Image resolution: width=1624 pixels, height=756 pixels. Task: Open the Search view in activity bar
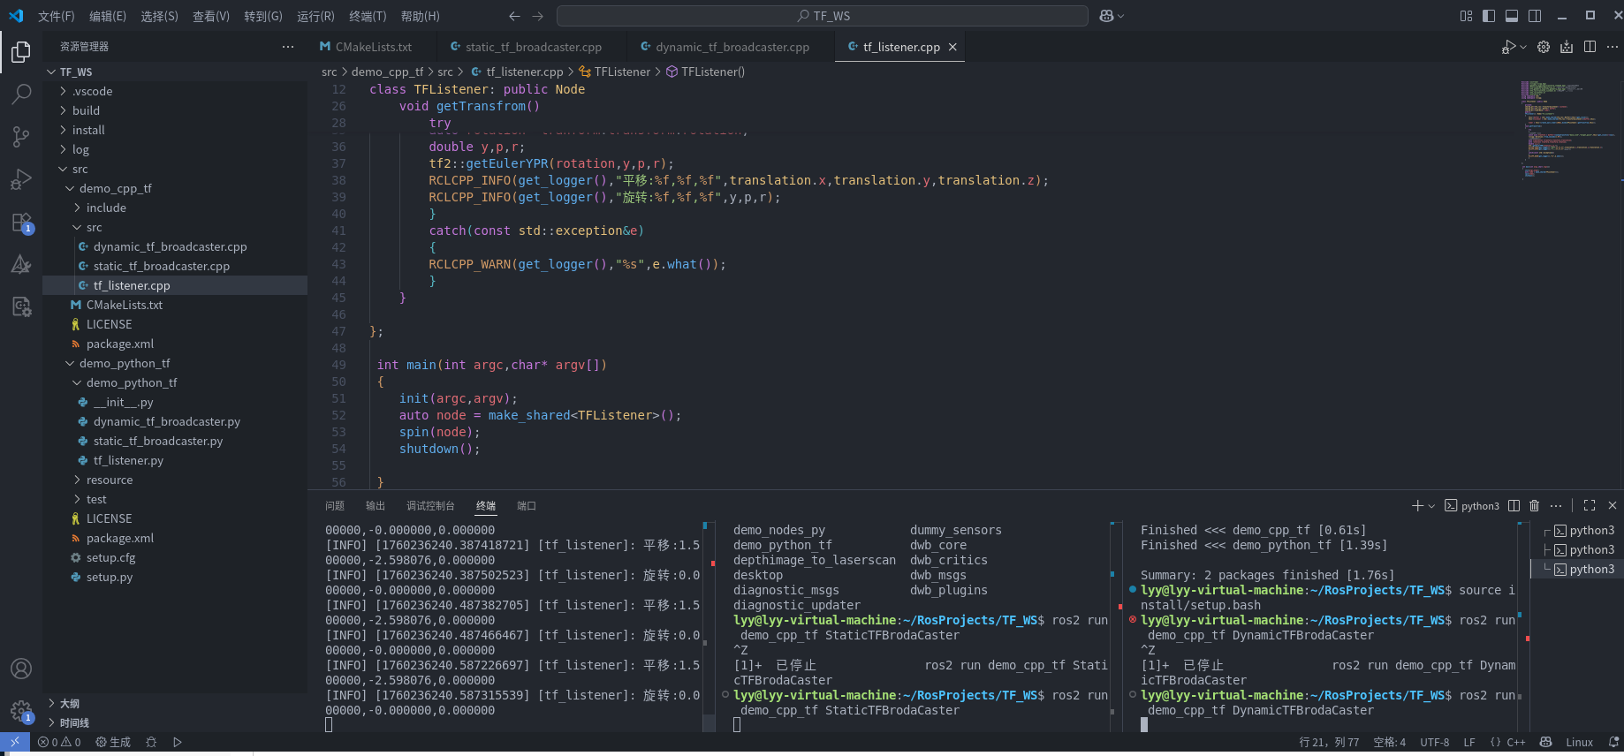tap(21, 94)
